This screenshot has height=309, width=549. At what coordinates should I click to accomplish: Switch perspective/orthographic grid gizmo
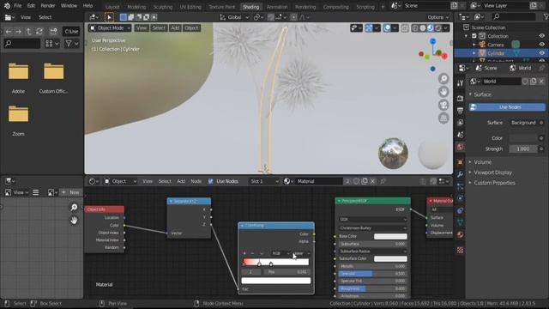tap(443, 118)
